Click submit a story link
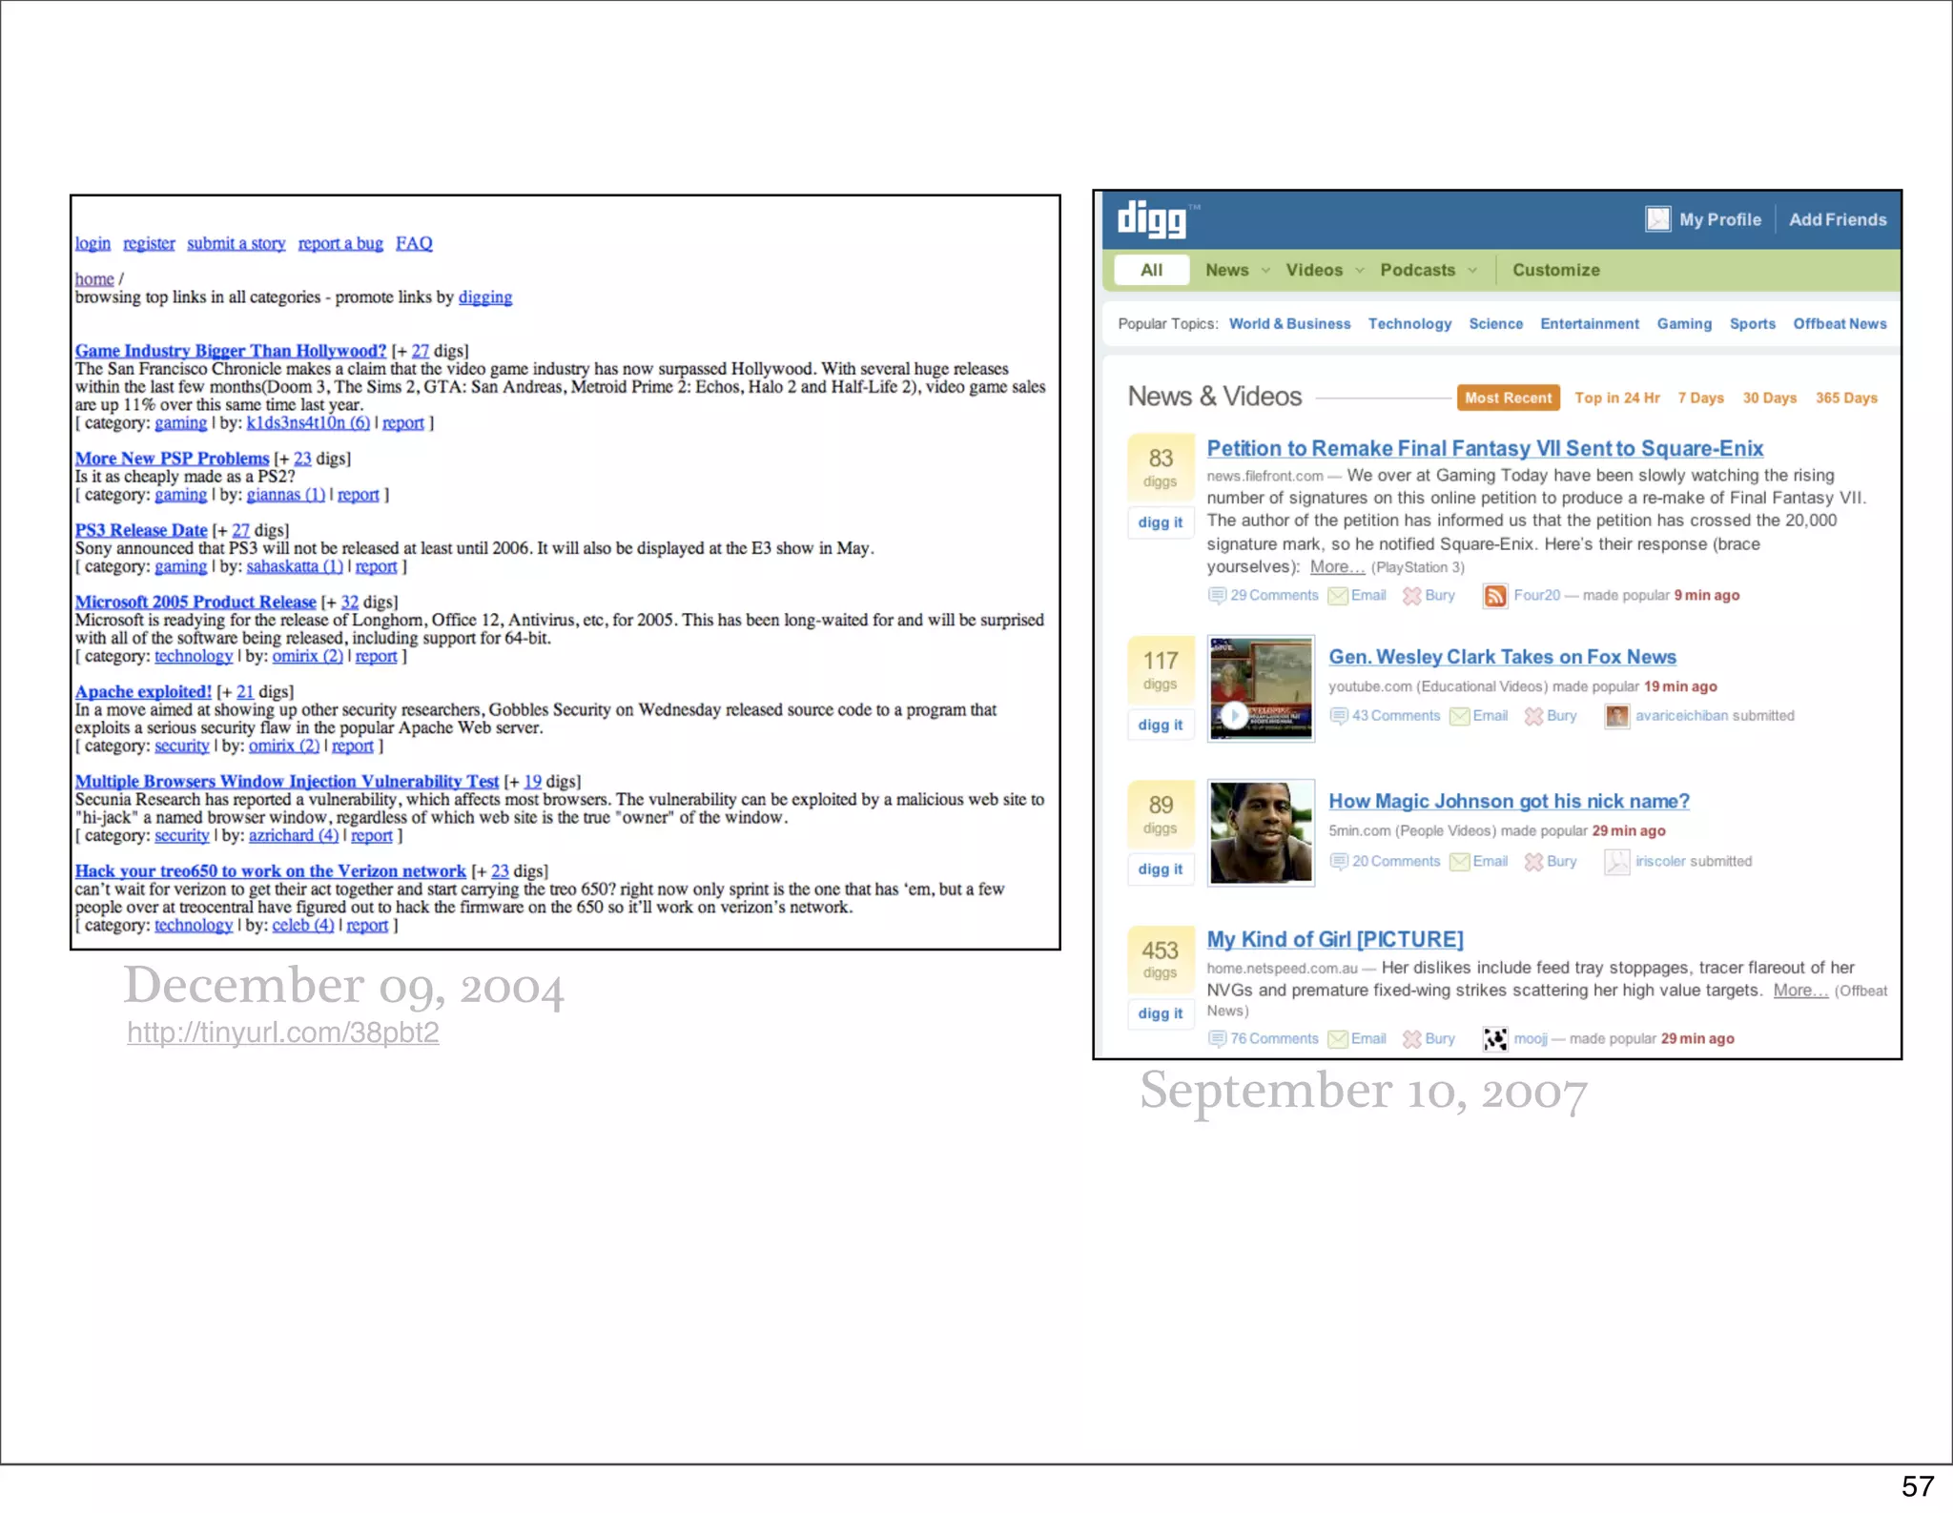This screenshot has width=1953, height=1513. [236, 244]
